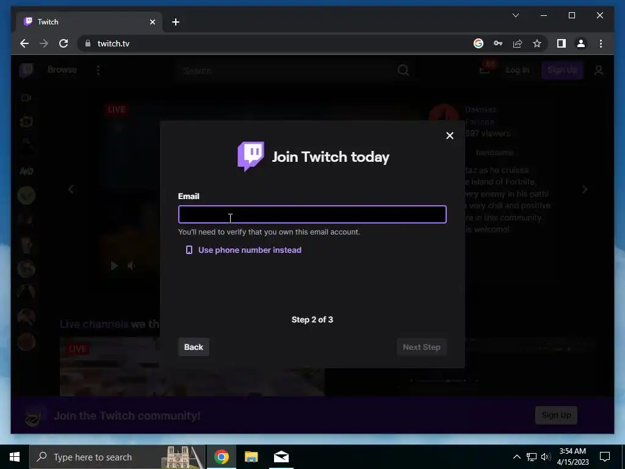Image resolution: width=625 pixels, height=469 pixels.
Task: Click the Log In button
Action: tap(518, 70)
